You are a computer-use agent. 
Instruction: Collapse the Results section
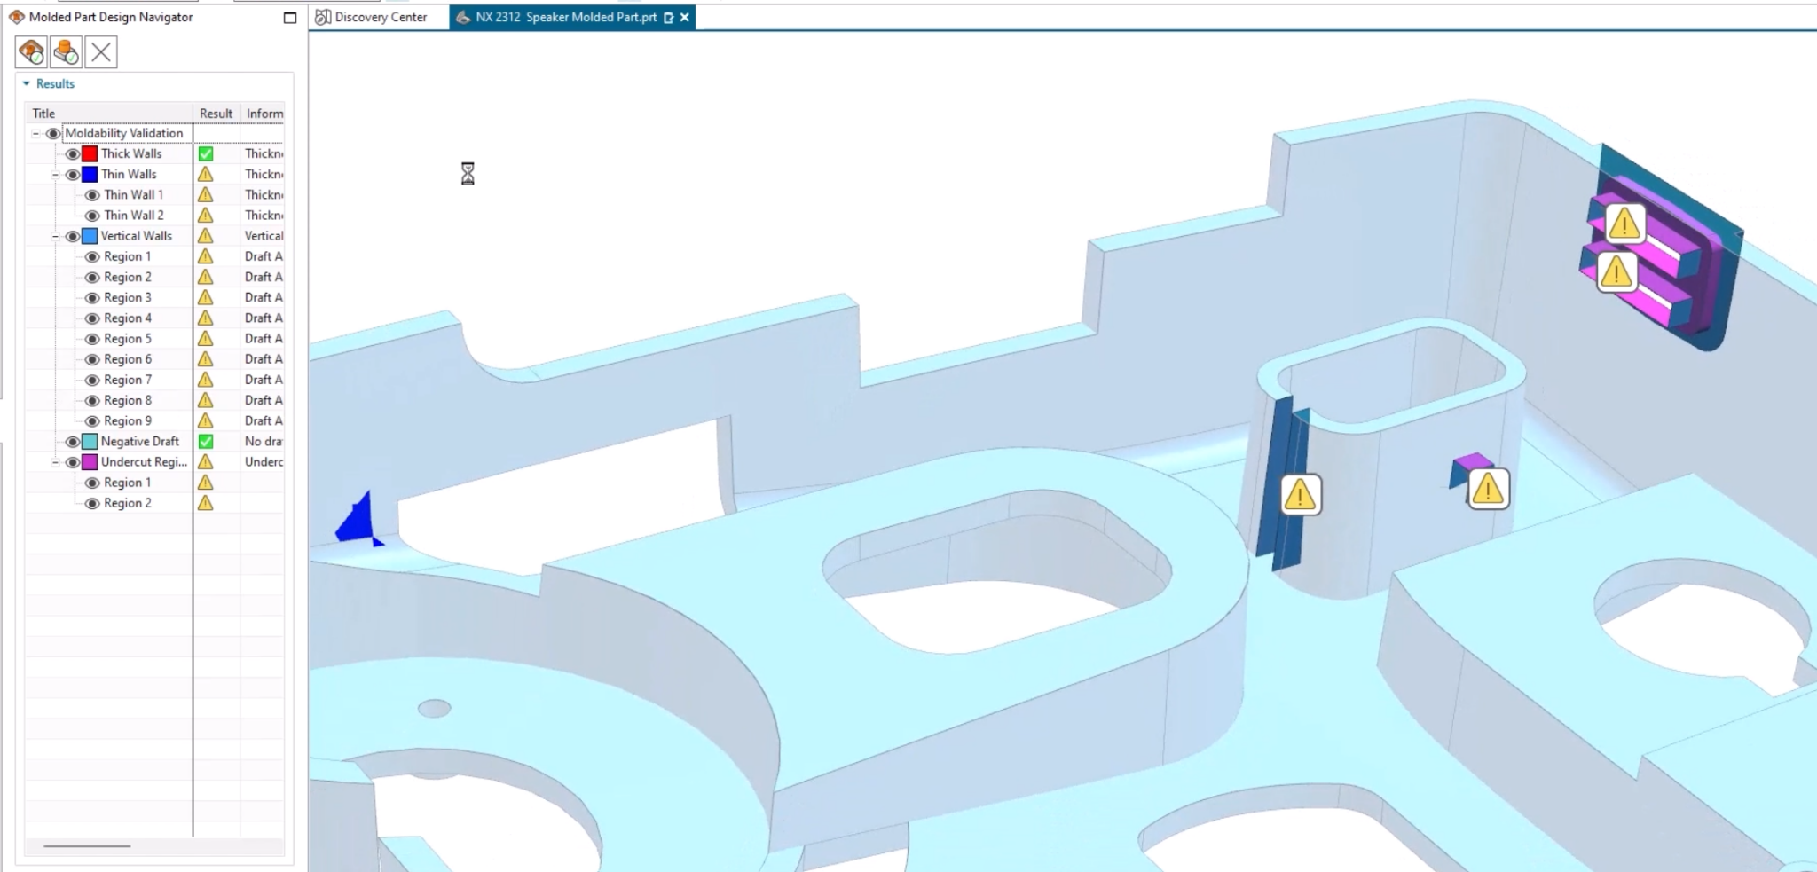click(x=27, y=83)
